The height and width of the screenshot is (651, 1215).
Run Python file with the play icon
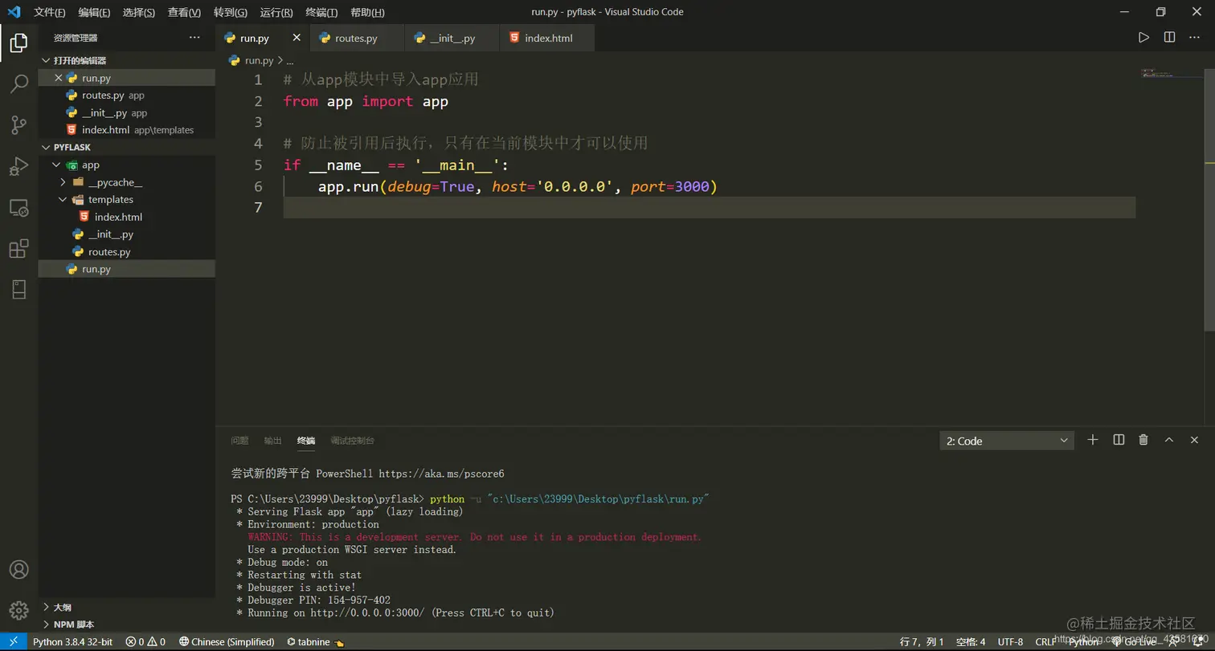coord(1143,38)
